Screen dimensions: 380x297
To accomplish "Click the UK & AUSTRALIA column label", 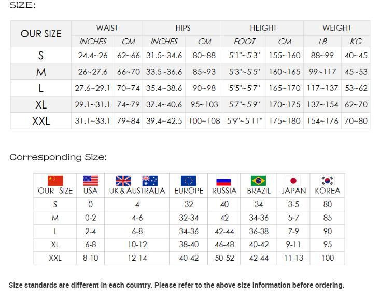I will (137, 191).
